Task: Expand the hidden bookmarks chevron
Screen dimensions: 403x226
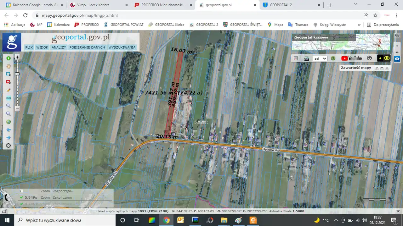Action: pyautogui.click(x=359, y=25)
